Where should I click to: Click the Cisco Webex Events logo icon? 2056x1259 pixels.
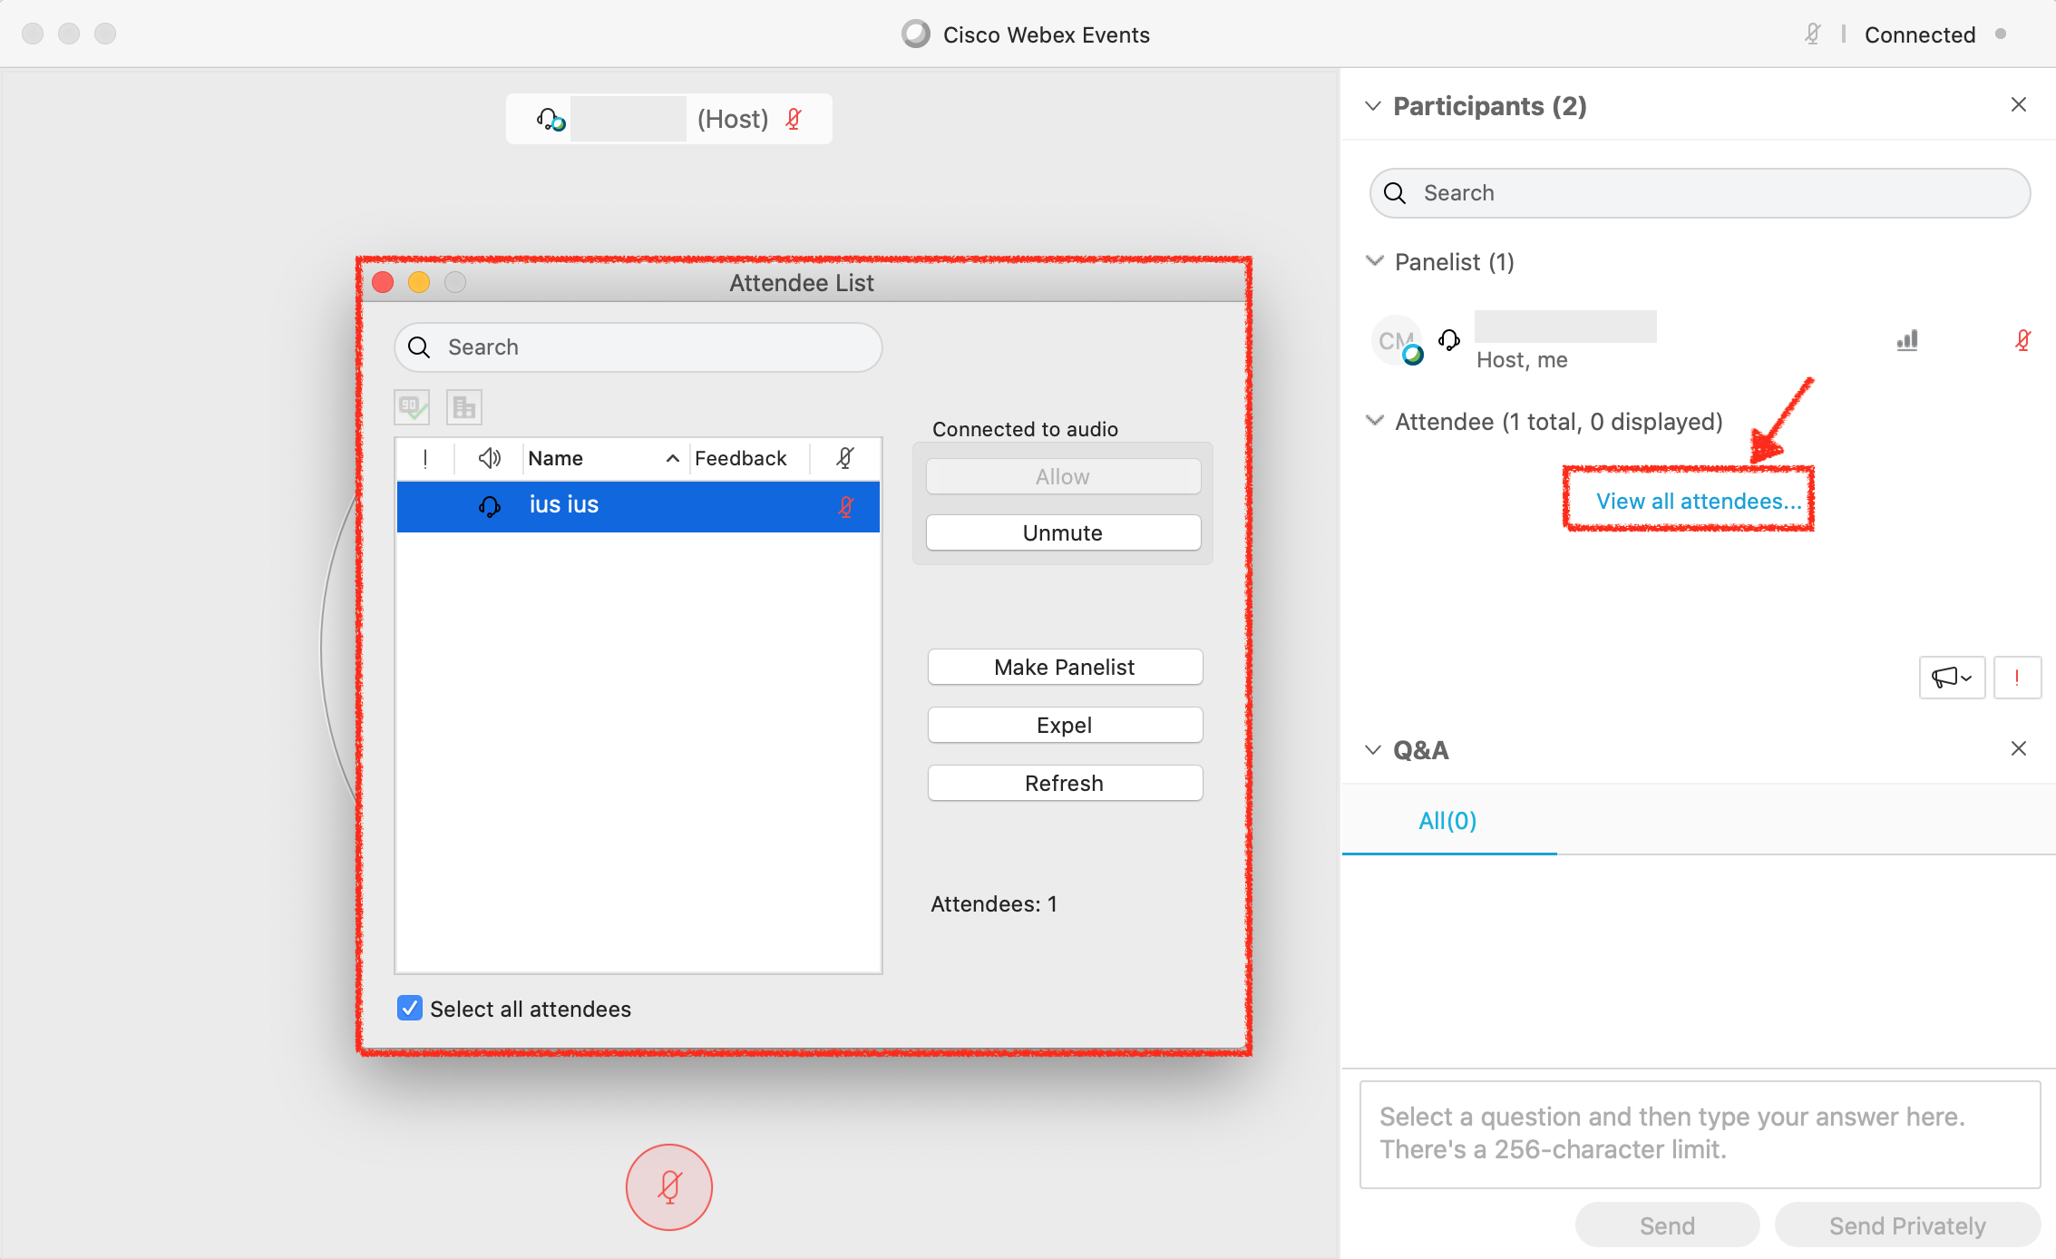point(916,34)
